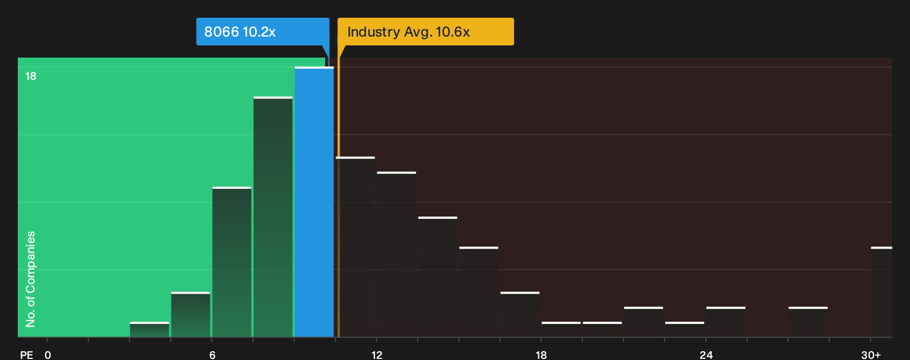Click the x-axis label 18
This screenshot has height=360, width=910.
(541, 354)
